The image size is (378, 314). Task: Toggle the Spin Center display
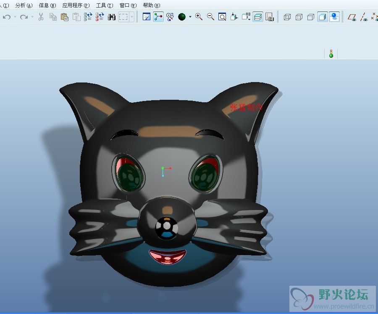click(x=158, y=17)
